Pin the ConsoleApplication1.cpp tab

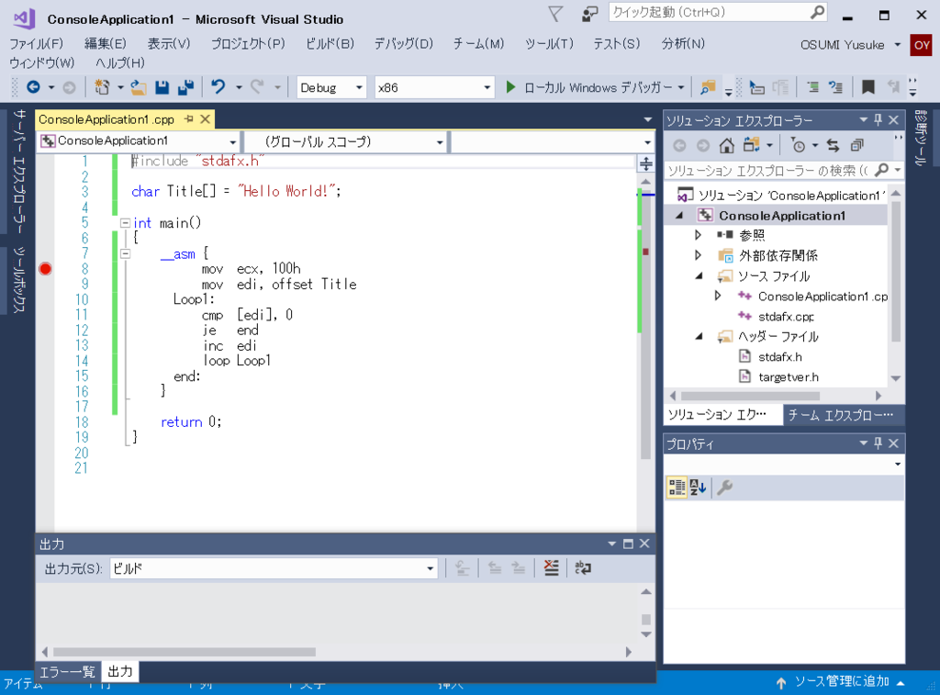(189, 119)
